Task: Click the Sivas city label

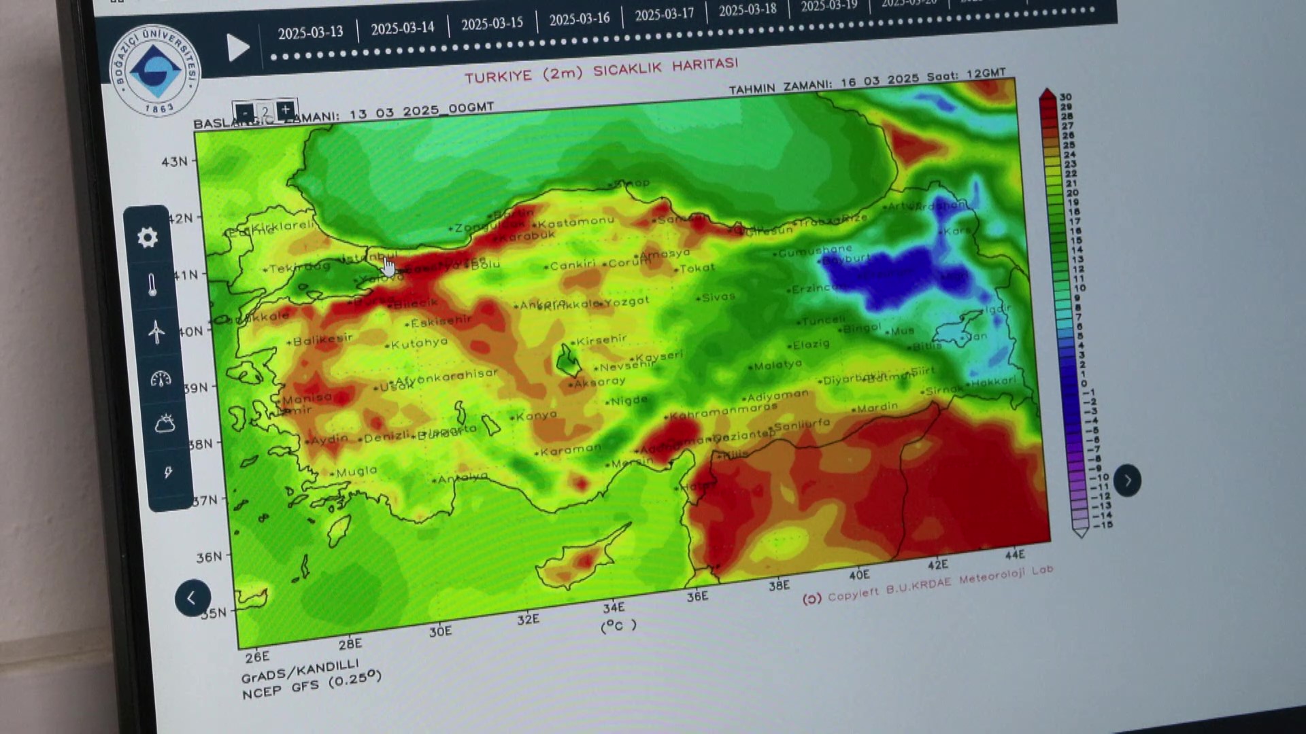Action: coord(716,296)
